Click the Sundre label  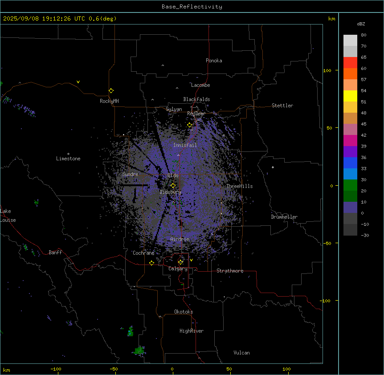pos(130,174)
